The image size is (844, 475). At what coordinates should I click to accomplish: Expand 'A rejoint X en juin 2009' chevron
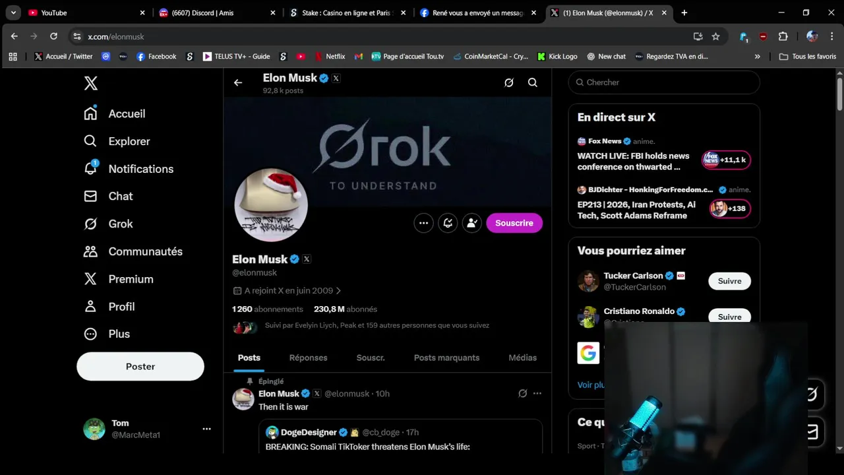coord(338,291)
